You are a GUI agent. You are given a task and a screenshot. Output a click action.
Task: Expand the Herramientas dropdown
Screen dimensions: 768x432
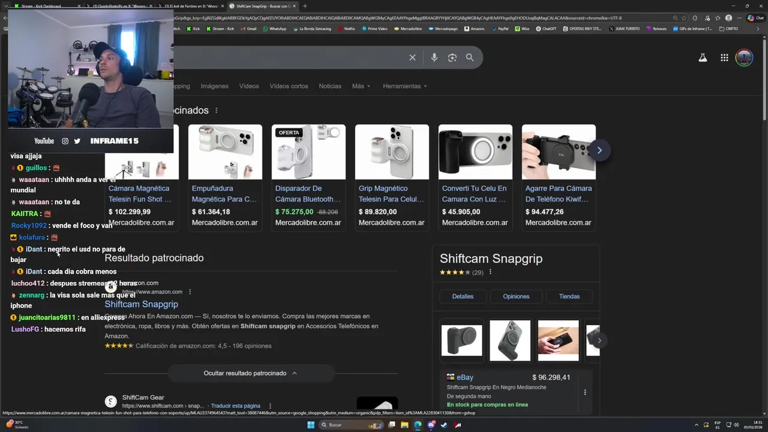point(405,86)
